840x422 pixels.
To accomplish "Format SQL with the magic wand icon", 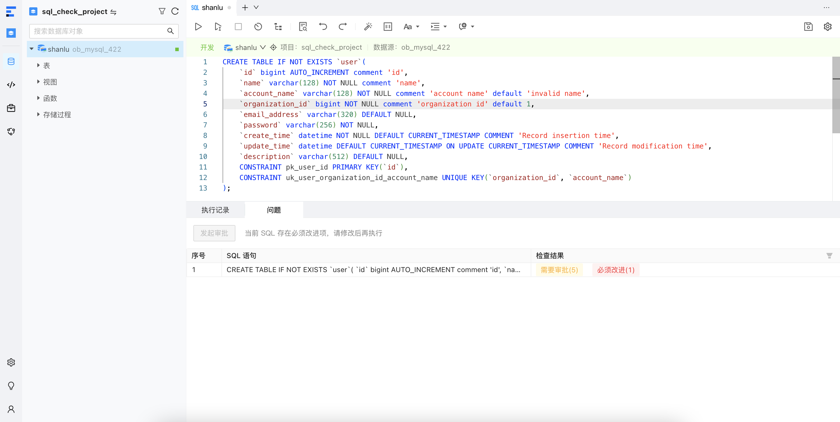I will coord(368,26).
